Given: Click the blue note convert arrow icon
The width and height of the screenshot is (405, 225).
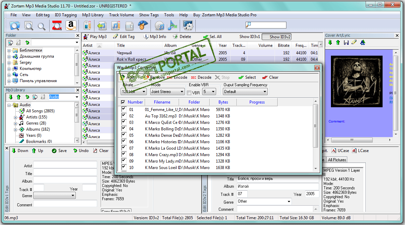Looking at the screenshot, I should [x=172, y=25].
